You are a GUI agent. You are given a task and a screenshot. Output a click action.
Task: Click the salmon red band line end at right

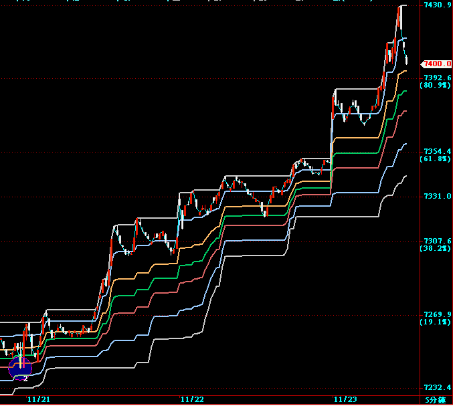point(405,112)
